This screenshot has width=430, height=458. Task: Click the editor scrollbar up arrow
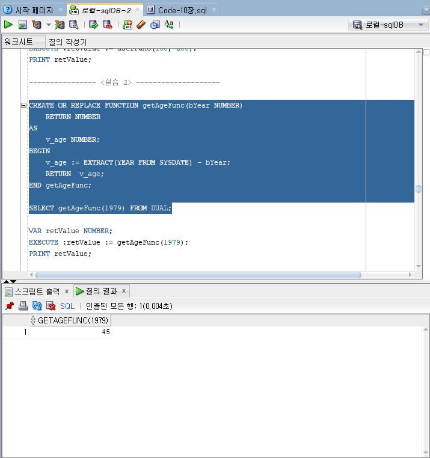point(419,52)
